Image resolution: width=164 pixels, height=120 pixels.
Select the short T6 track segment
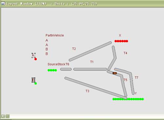tap(66, 69)
